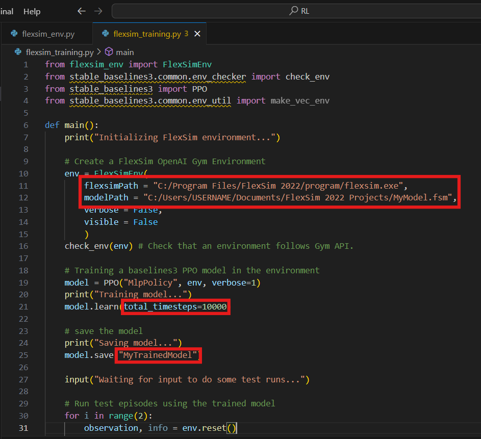Screen dimensions: 481x439
Task: Click the magnifier icon in the search bar
Action: [x=294, y=11]
